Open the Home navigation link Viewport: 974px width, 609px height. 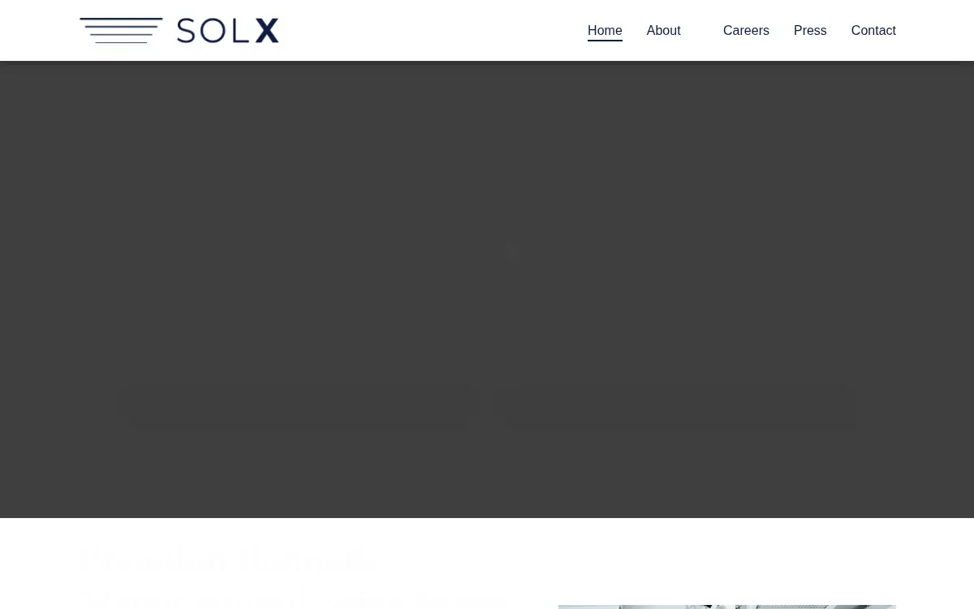point(605,30)
